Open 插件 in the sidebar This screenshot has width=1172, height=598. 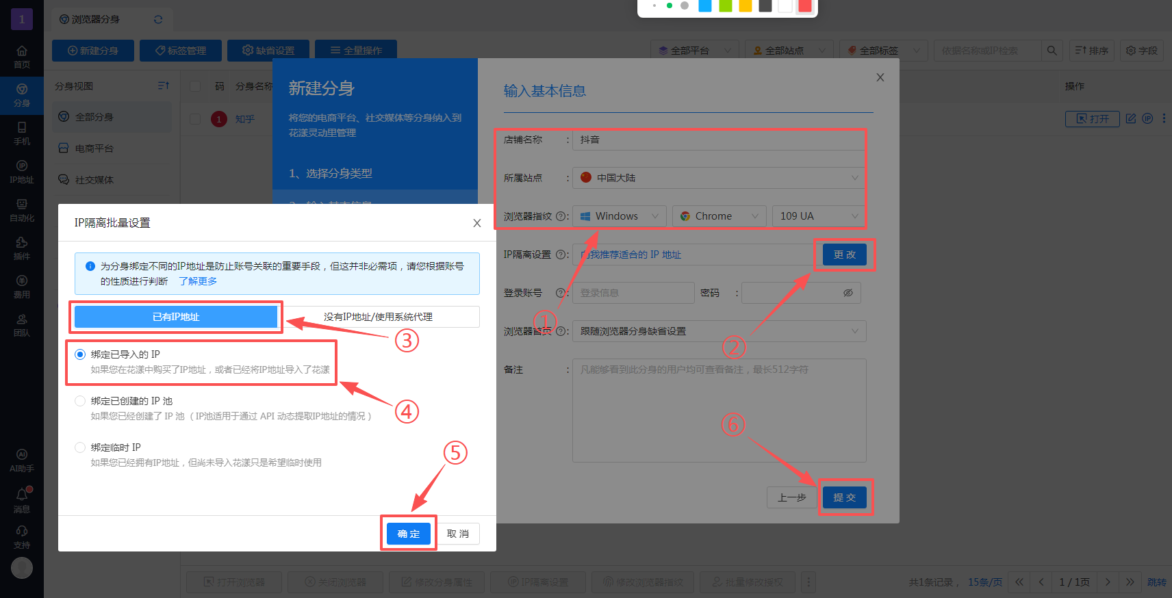pyautogui.click(x=22, y=248)
